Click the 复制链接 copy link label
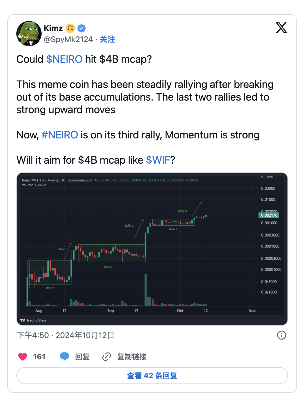Screen dimensions: 308x405 click(x=132, y=357)
